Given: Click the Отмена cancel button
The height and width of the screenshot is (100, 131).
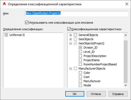Looking at the screenshot, I should coord(96,94).
